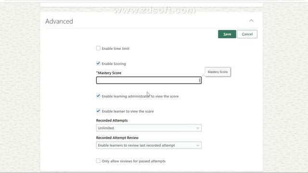The width and height of the screenshot is (308, 173).
Task: Click the Advanced section heading
Action: point(59,21)
